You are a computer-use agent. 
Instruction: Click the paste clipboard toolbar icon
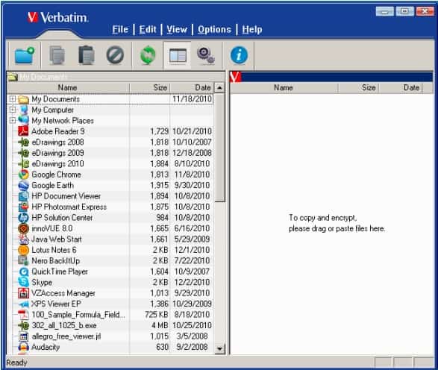point(87,55)
